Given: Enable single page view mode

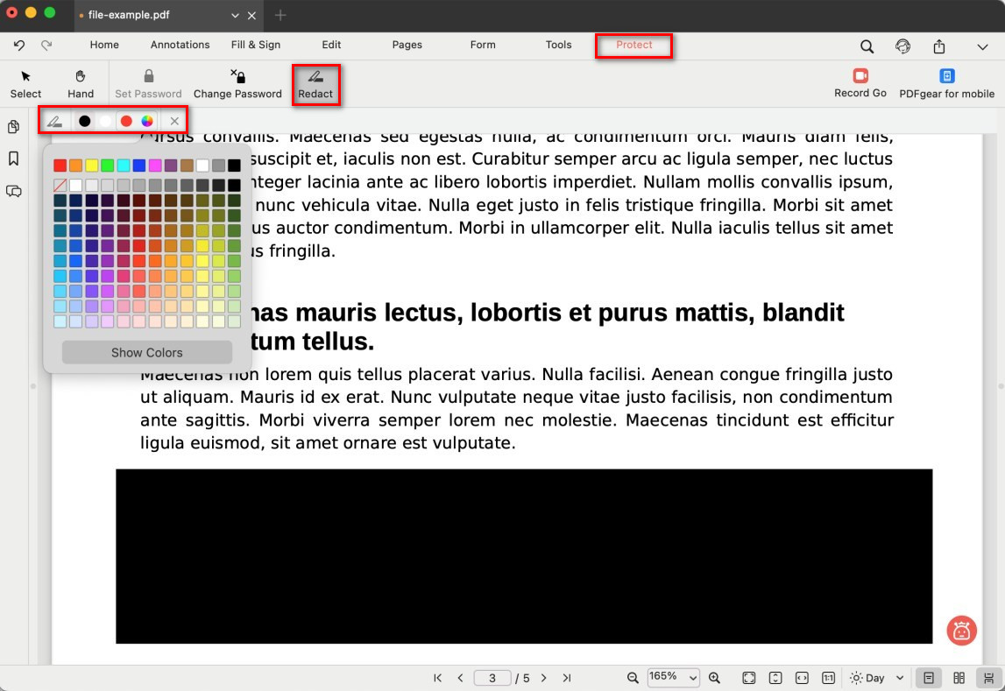Looking at the screenshot, I should (929, 678).
